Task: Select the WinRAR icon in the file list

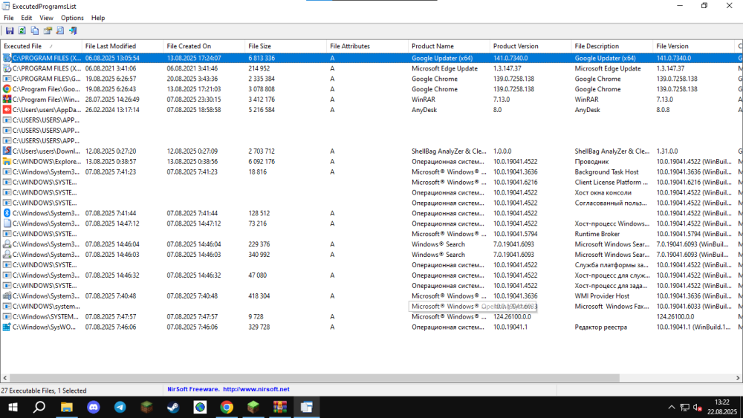Action: [7, 99]
